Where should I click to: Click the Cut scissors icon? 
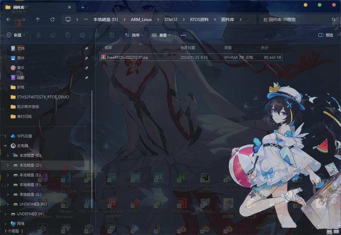coord(38,35)
